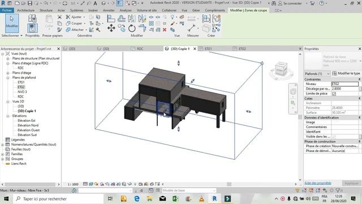Click the Array tool in Modifier panel
The image size is (362, 204).
(x=151, y=23)
